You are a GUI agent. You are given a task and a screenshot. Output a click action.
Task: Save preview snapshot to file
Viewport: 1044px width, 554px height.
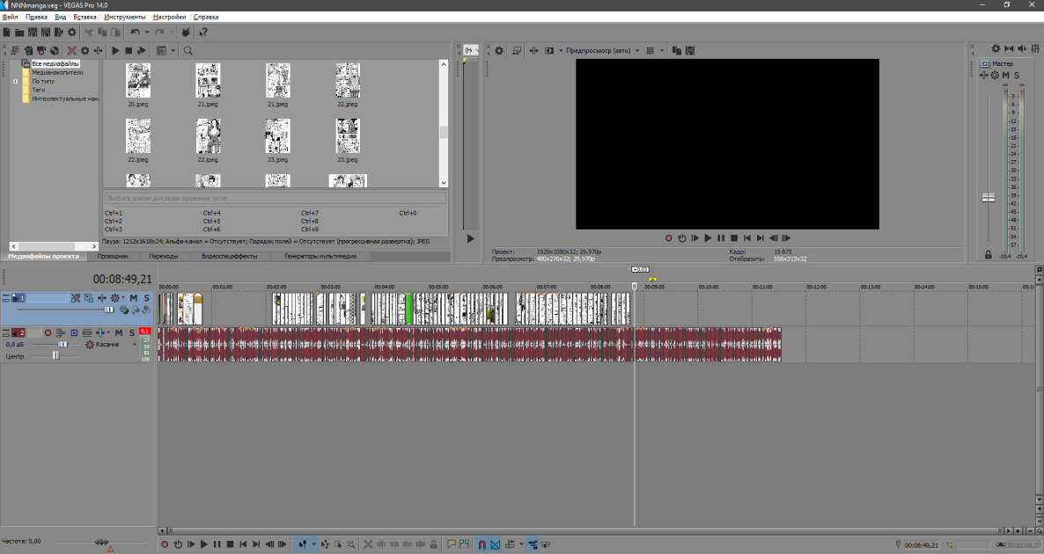pos(690,50)
